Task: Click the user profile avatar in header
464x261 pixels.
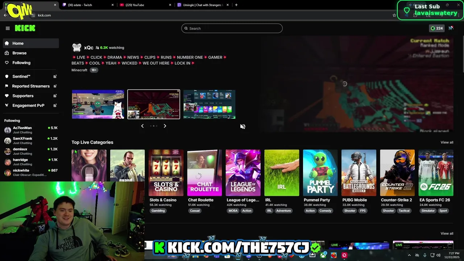Action: 451,28
